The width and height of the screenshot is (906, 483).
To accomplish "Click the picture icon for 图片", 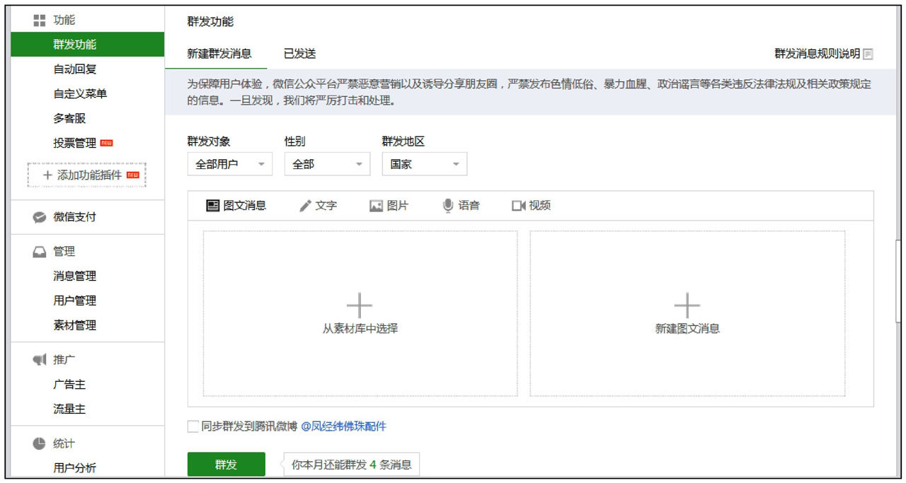I will coord(376,206).
